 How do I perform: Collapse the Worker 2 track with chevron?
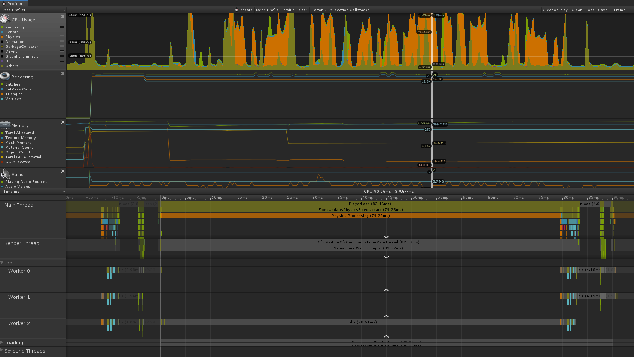[387, 336]
